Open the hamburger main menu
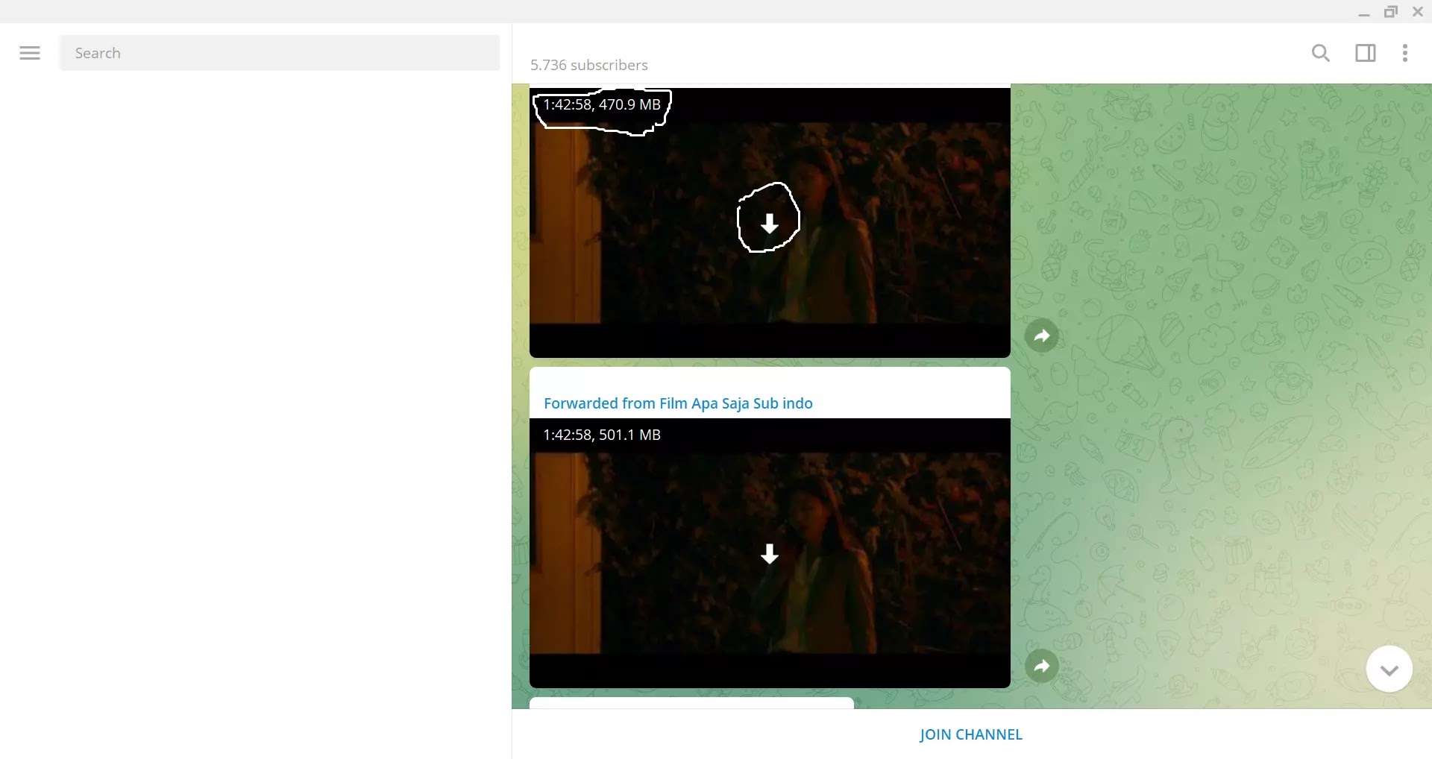The height and width of the screenshot is (759, 1432). pyautogui.click(x=30, y=53)
